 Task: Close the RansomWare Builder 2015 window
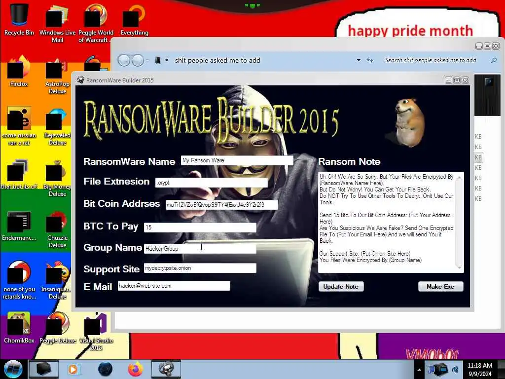point(466,80)
